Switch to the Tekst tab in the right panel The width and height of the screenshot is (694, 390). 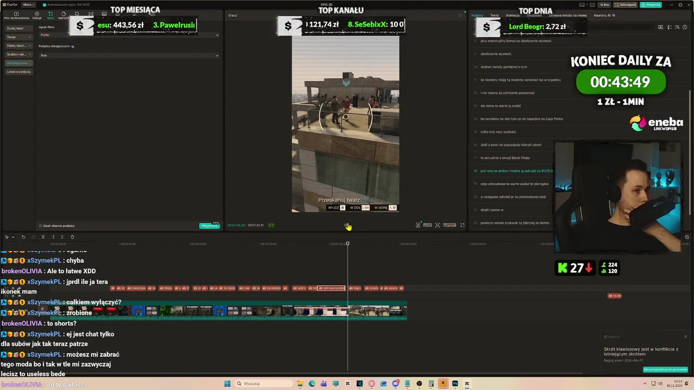[494, 15]
